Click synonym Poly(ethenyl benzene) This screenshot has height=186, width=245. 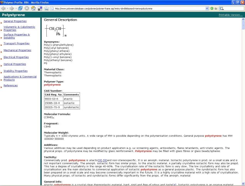tap(58, 60)
